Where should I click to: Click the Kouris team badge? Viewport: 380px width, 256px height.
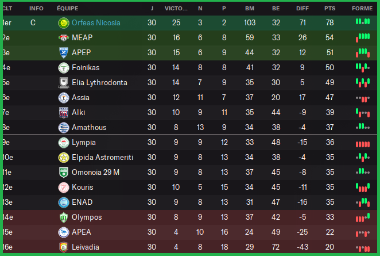pos(63,187)
